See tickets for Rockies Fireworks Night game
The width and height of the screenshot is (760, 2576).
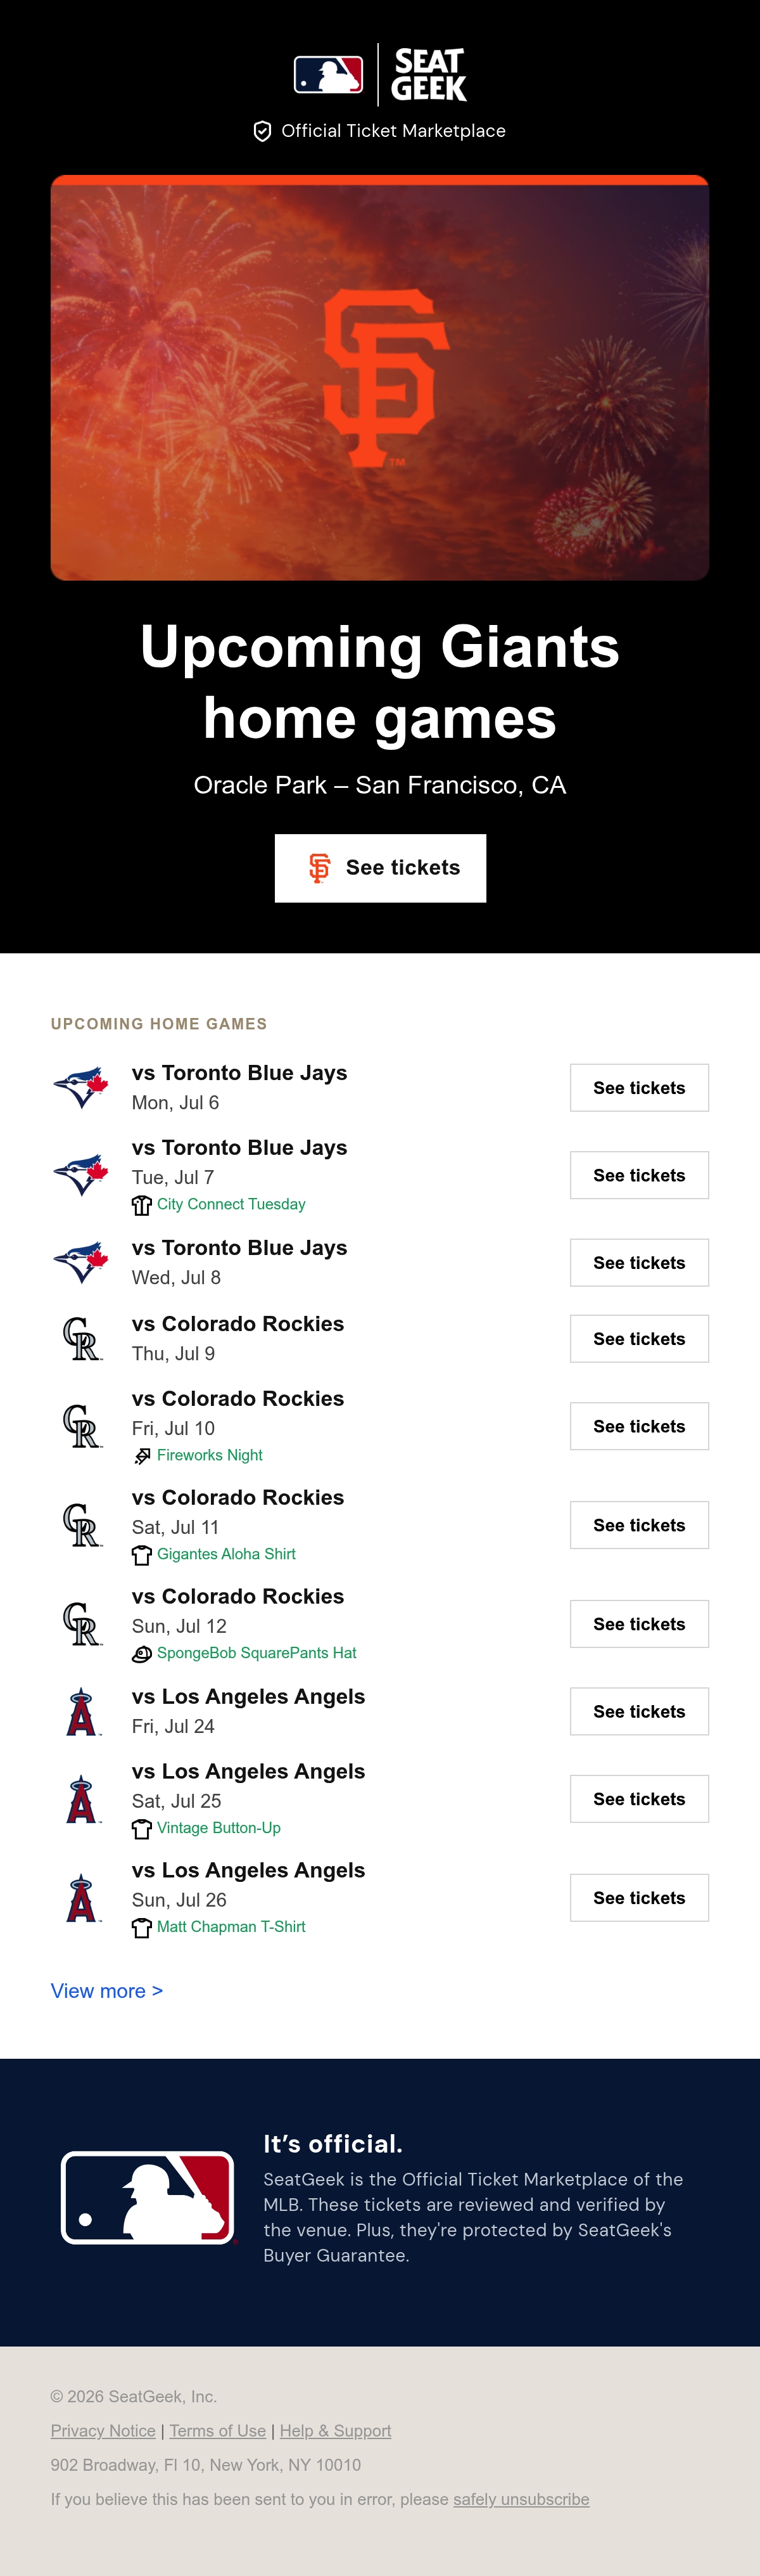[x=639, y=1426]
